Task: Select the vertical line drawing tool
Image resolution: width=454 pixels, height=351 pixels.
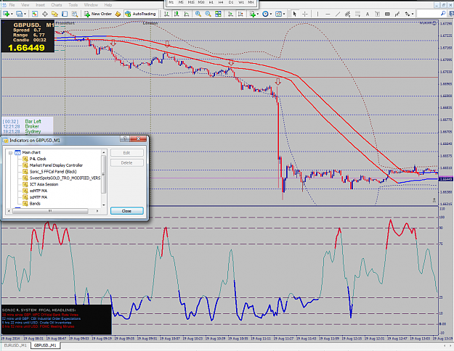Action: click(317, 14)
